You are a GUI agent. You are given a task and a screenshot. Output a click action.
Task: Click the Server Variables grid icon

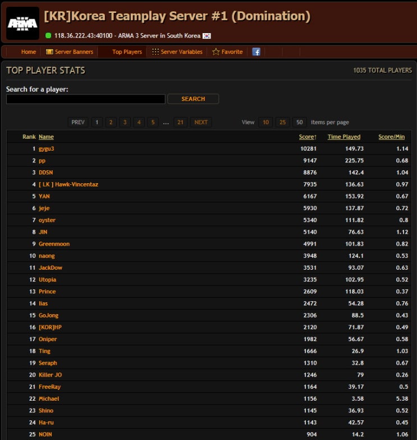tap(155, 52)
